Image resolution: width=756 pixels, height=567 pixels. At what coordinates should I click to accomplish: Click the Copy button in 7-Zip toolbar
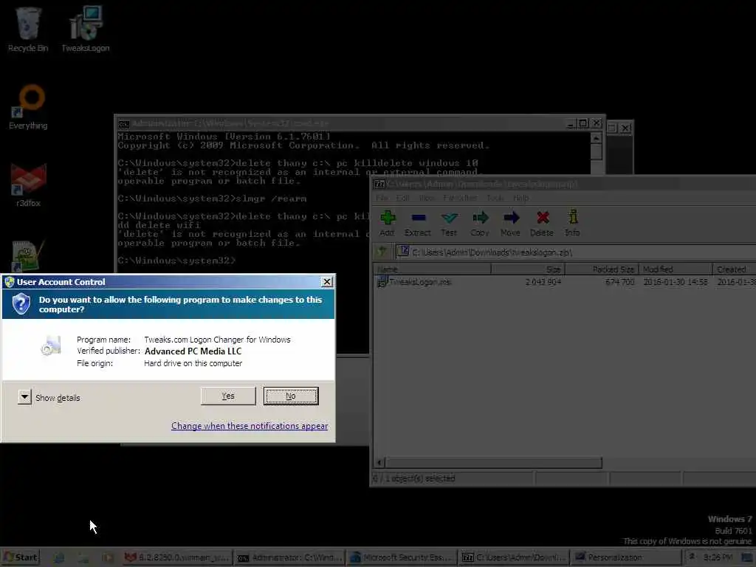click(480, 223)
